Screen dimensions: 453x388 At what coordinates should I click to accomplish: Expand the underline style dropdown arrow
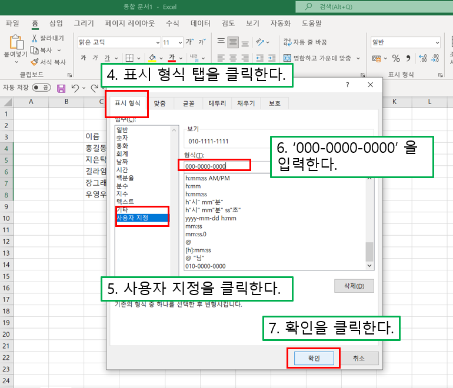point(116,58)
